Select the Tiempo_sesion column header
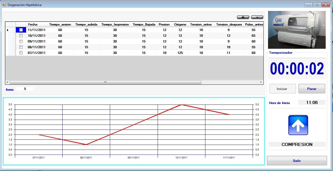This screenshot has height=171, width=333. pyautogui.click(x=60, y=25)
